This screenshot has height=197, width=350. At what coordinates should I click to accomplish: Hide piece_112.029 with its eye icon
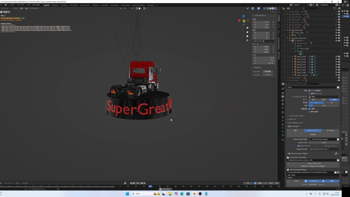tap(336, 75)
